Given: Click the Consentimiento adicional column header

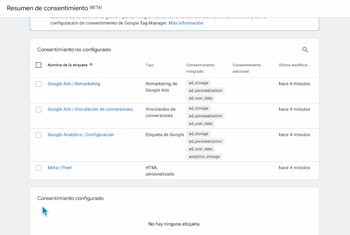Looking at the screenshot, I should click(x=247, y=68).
